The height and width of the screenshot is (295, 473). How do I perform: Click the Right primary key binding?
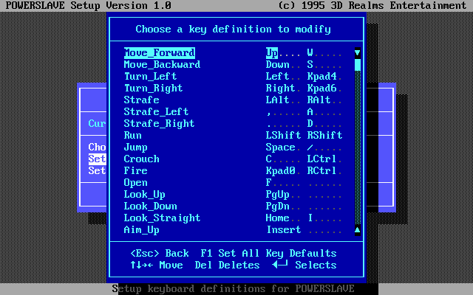tap(281, 88)
